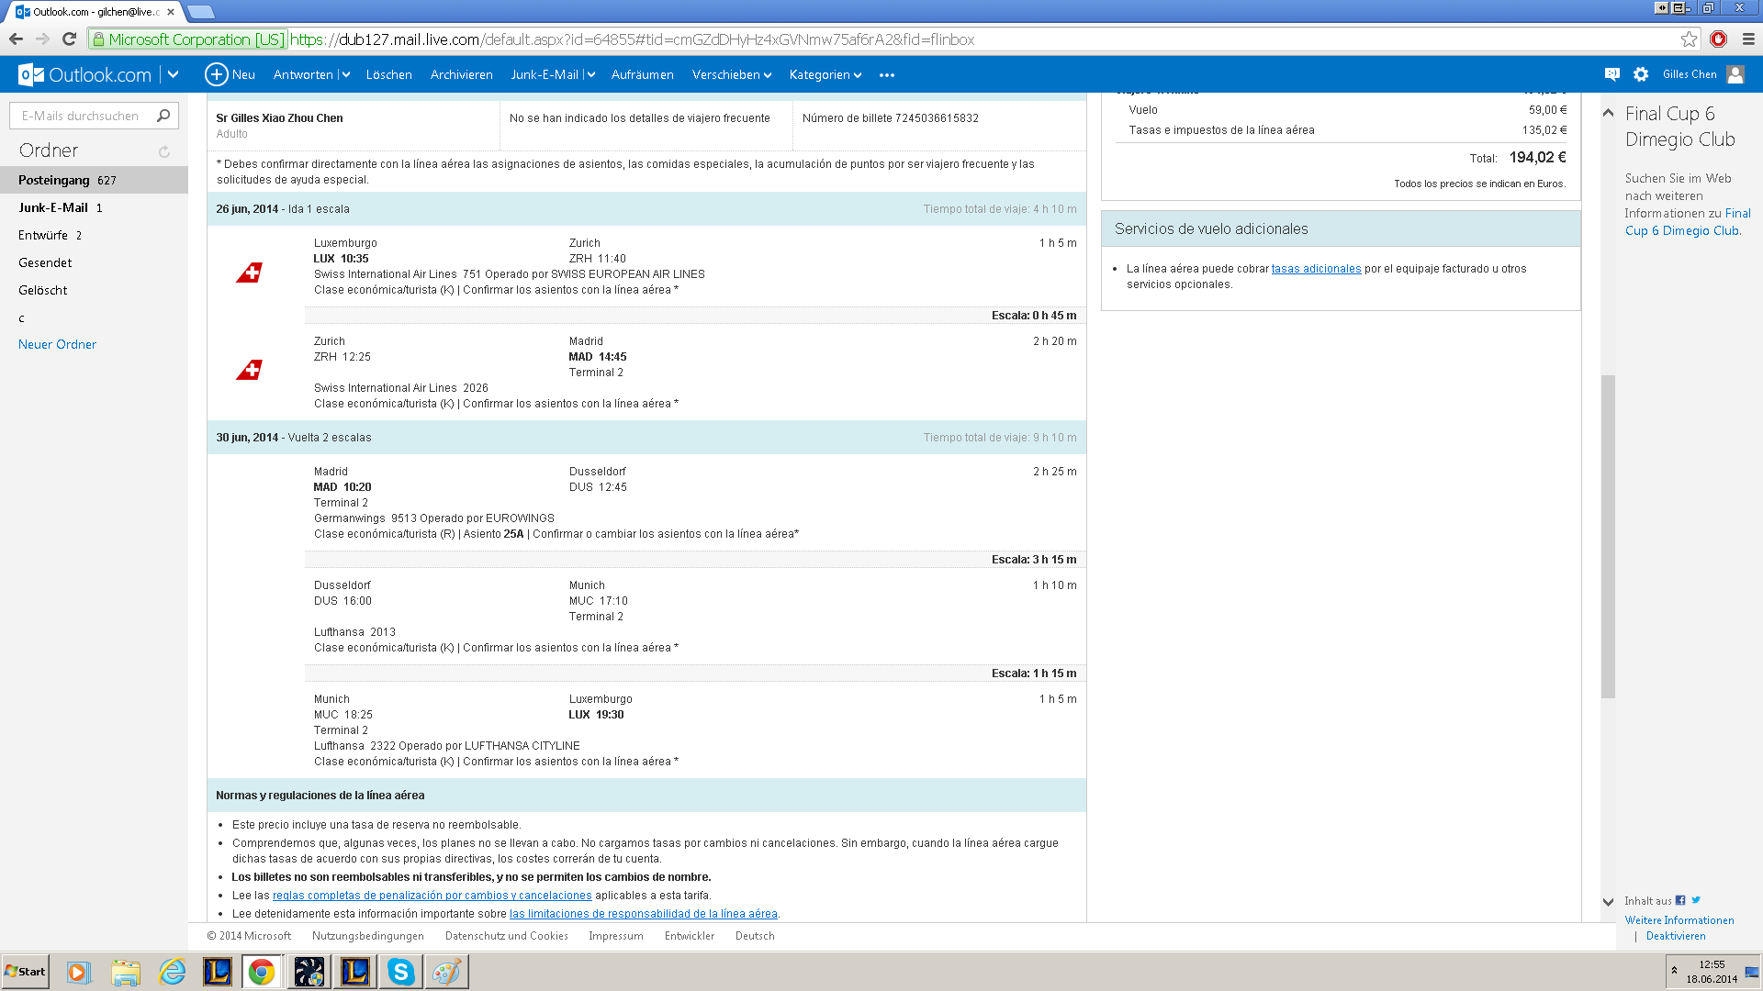This screenshot has width=1763, height=991.
Task: Open the Weitere Informationen link
Action: click(1679, 920)
